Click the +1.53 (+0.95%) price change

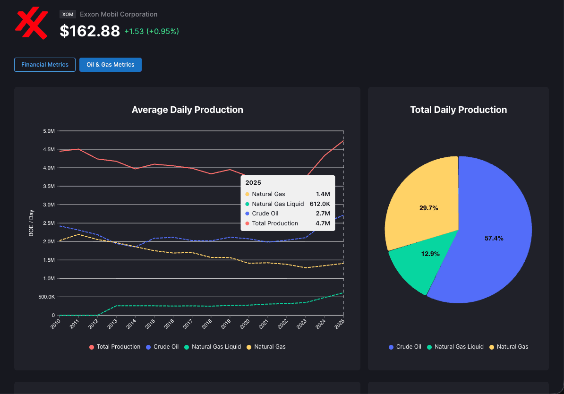(152, 31)
